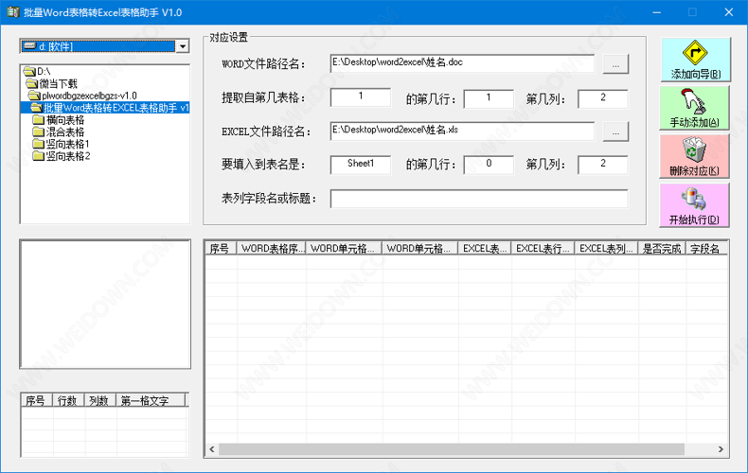The image size is (748, 473).
Task: Browse for the EXCEL file path
Action: (x=615, y=131)
